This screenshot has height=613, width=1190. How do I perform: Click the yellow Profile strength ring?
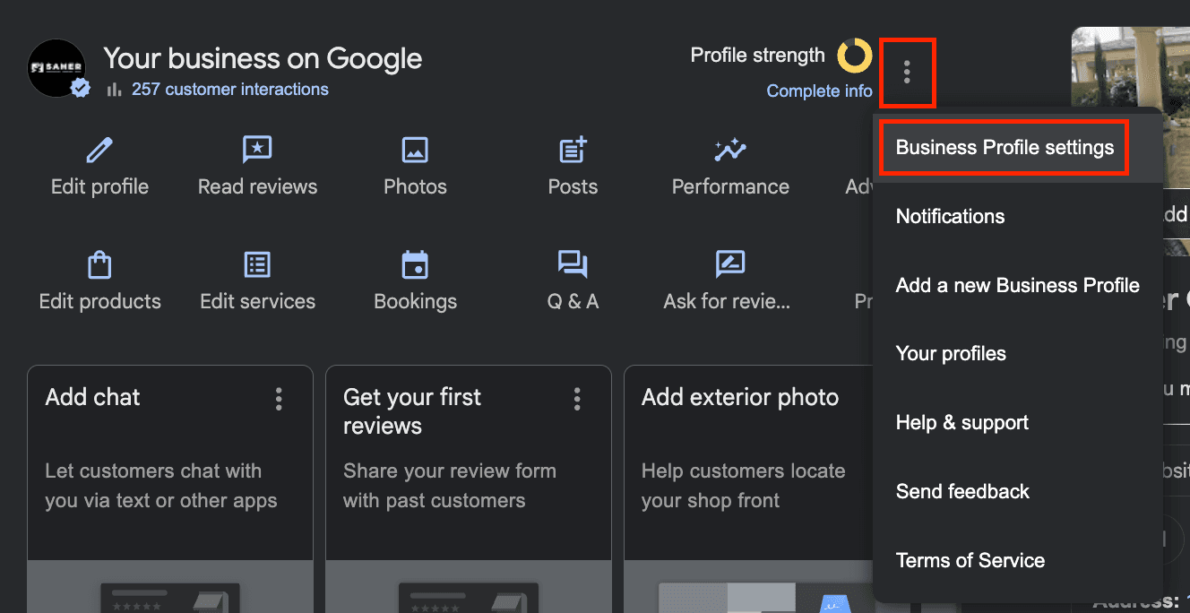pyautogui.click(x=854, y=56)
